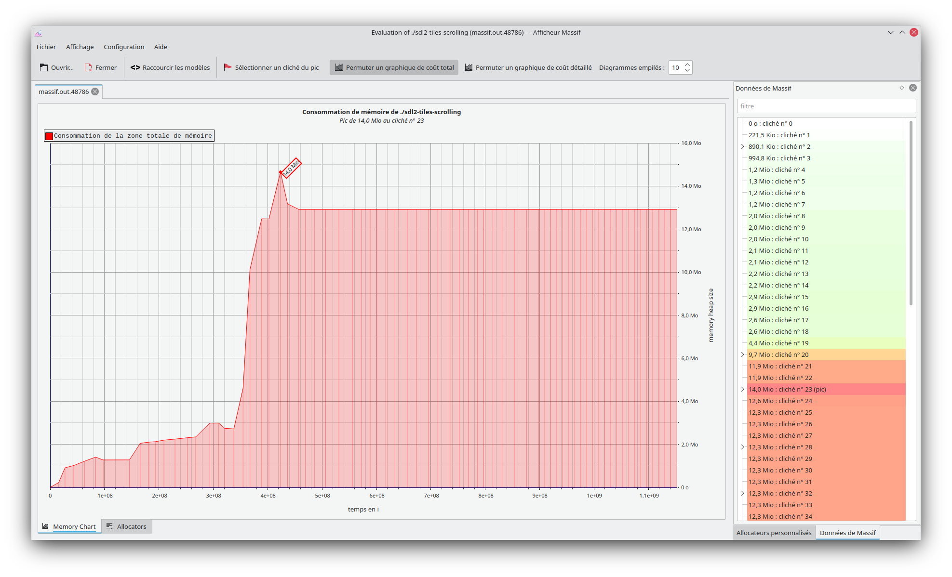Open the Affichage menu
The height and width of the screenshot is (577, 952).
tap(80, 47)
